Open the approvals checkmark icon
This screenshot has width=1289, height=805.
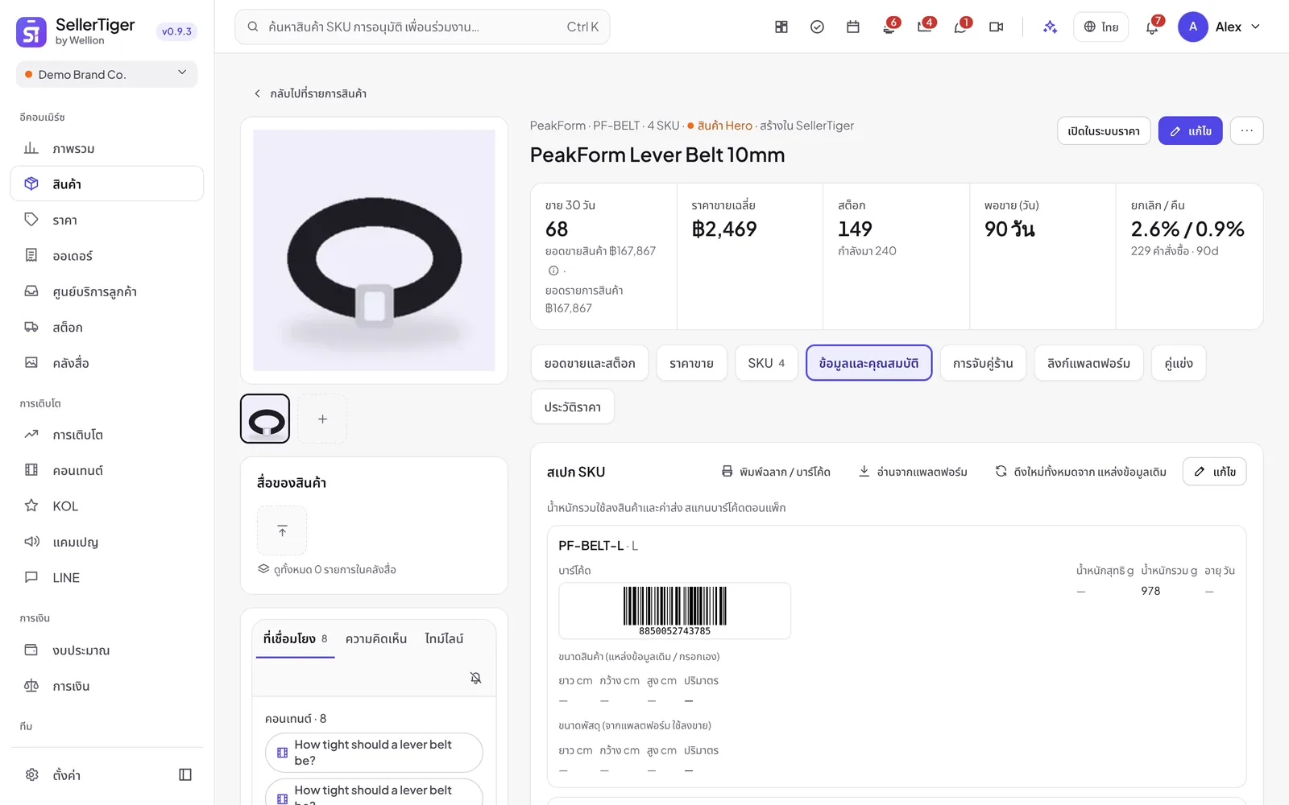(x=817, y=27)
